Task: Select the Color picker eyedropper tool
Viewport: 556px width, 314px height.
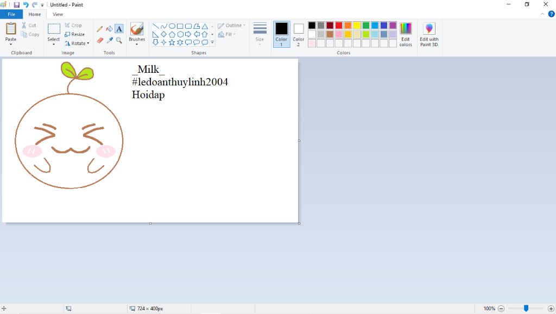Action: pyautogui.click(x=110, y=40)
